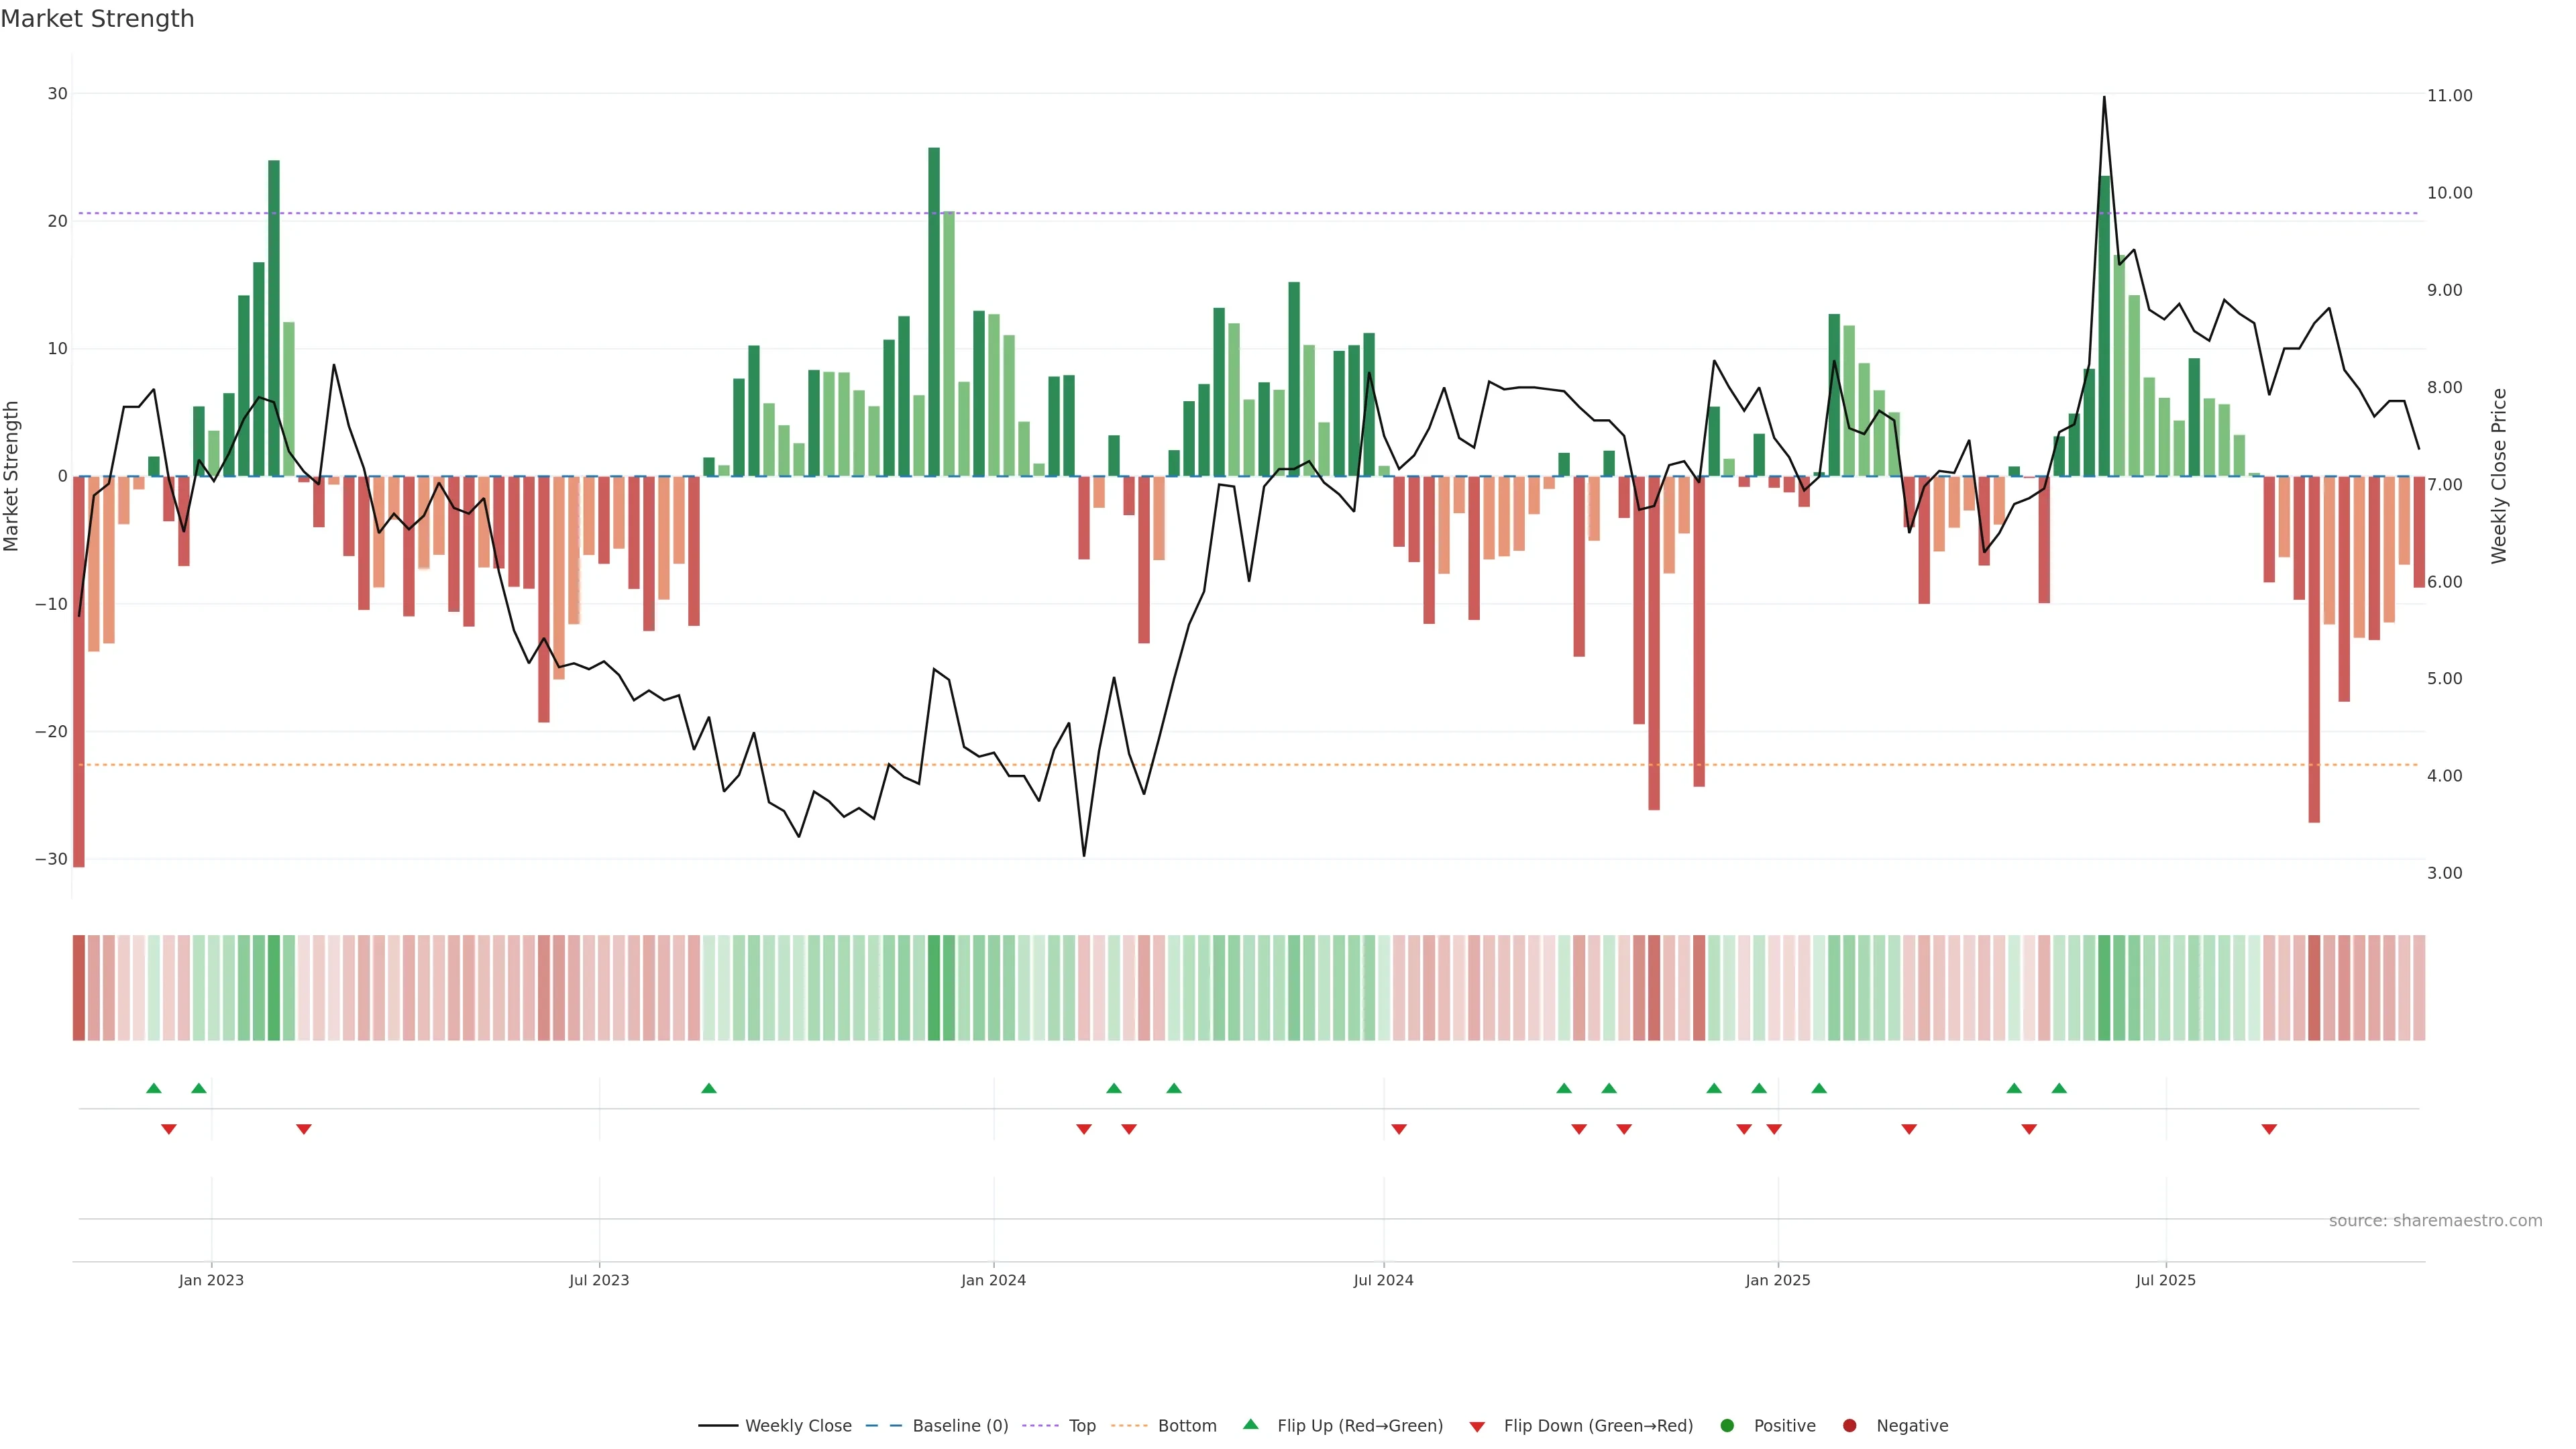Click the first green flip-up triangle marker
The height and width of the screenshot is (1449, 2576).
tap(153, 1088)
